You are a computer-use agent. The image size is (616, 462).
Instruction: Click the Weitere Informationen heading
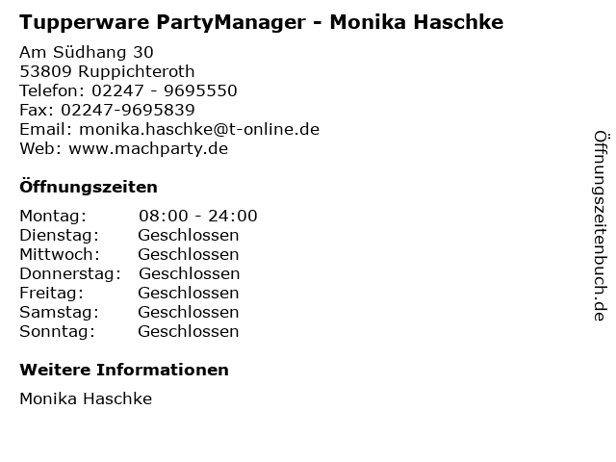(124, 370)
